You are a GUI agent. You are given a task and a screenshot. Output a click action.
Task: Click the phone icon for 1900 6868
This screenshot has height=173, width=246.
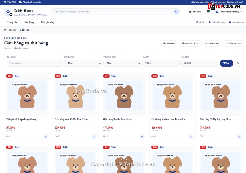pyautogui.click(x=5, y=2)
